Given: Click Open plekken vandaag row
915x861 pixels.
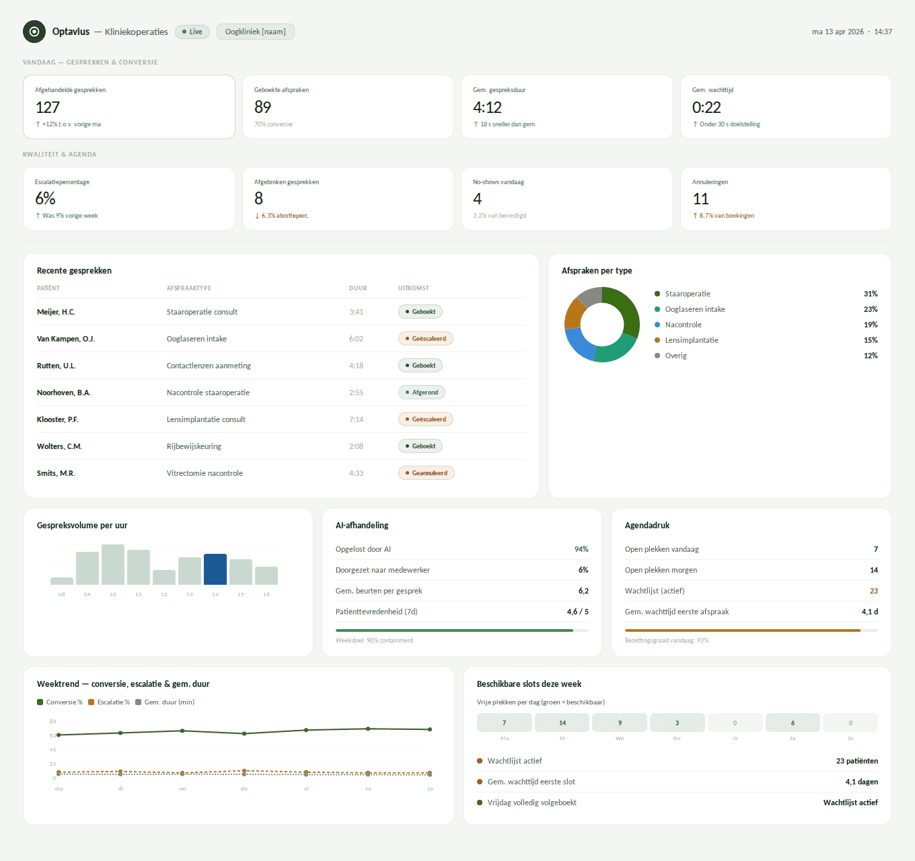Looking at the screenshot, I should coord(752,549).
